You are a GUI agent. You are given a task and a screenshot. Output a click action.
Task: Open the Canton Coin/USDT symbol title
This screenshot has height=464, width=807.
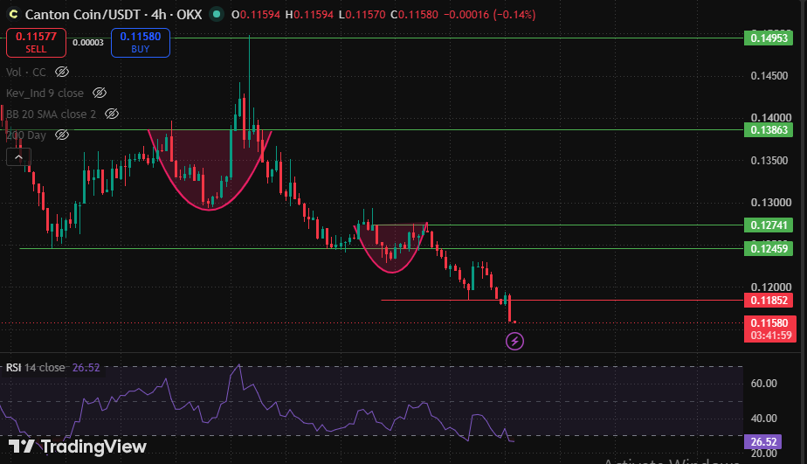114,14
